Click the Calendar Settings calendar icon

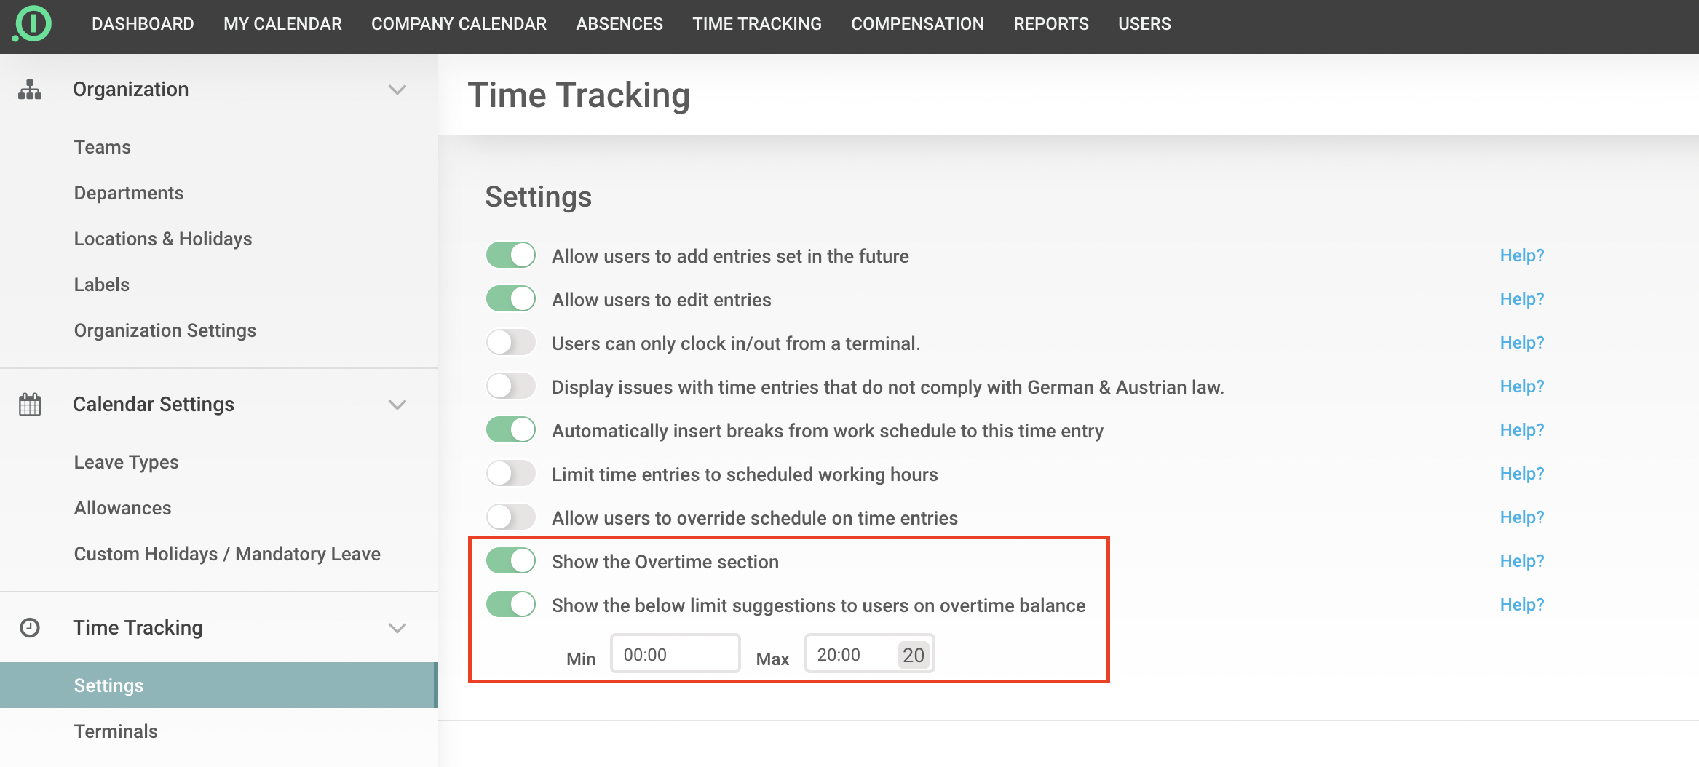click(x=30, y=405)
